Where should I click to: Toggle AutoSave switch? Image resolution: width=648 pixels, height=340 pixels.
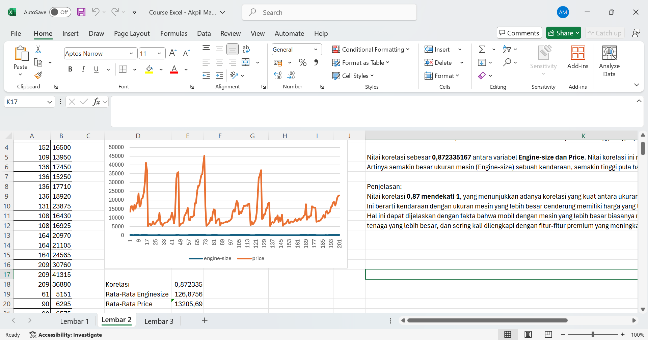tap(60, 12)
